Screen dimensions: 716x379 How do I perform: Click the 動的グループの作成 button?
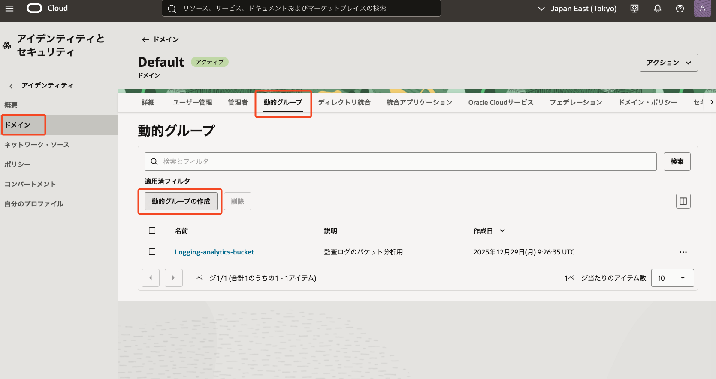(x=181, y=201)
